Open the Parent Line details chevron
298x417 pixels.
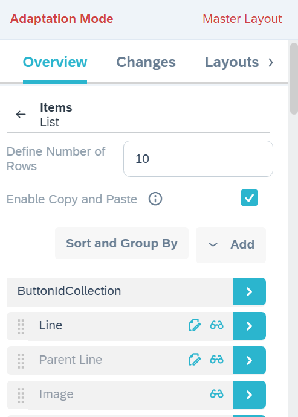click(250, 360)
